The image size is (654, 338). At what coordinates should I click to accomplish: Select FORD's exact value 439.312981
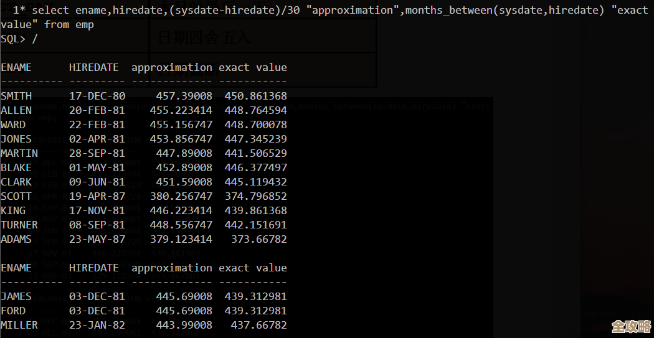click(x=255, y=311)
